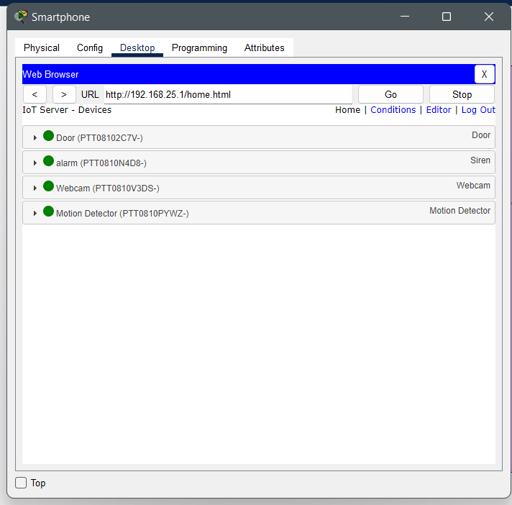512x505 pixels.
Task: Click the Motion Detector (PTT0810PYWZ-) label
Action: 122,214
